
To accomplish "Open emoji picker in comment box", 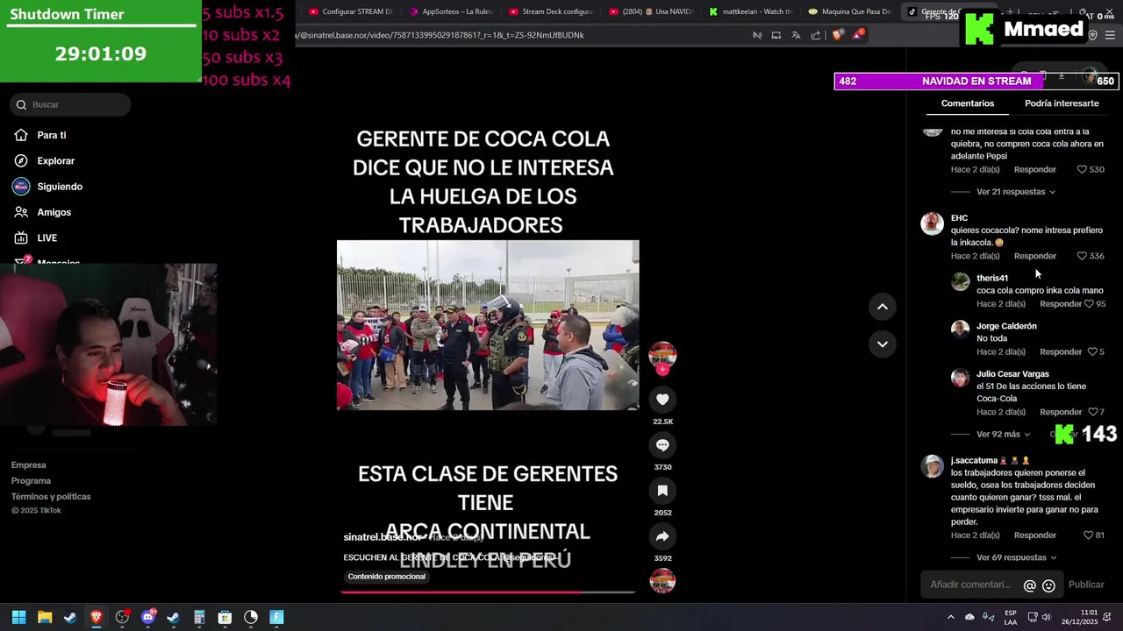I will pyautogui.click(x=1048, y=585).
